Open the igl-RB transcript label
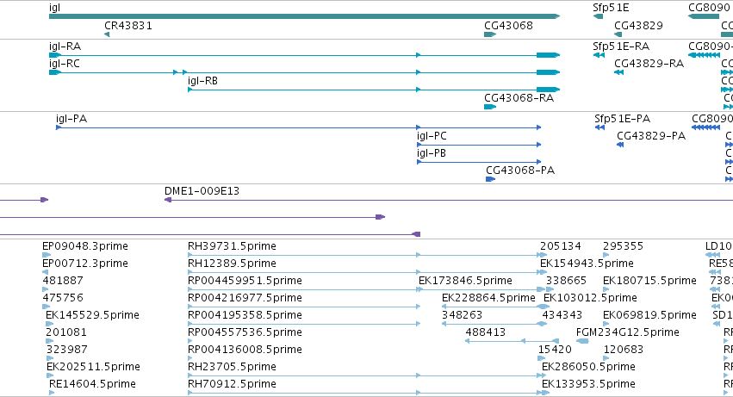Screen dimensions: 733x397 click(203, 81)
